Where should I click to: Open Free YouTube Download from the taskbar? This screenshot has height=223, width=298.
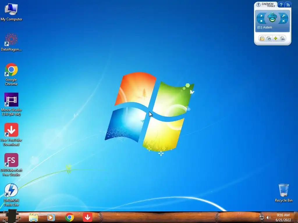[x=88, y=217]
